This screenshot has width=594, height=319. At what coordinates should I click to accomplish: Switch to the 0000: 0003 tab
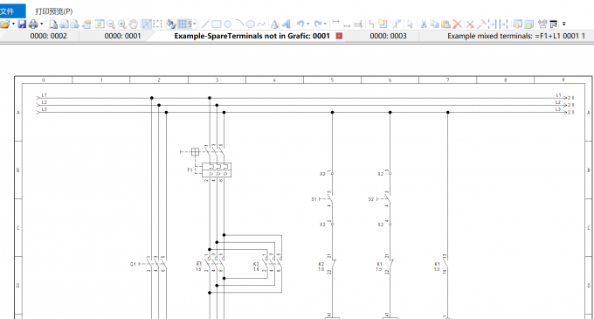388,36
